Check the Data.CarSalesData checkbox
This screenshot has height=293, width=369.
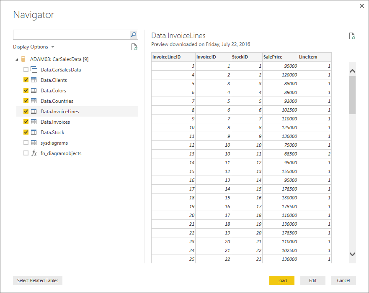click(x=26, y=70)
